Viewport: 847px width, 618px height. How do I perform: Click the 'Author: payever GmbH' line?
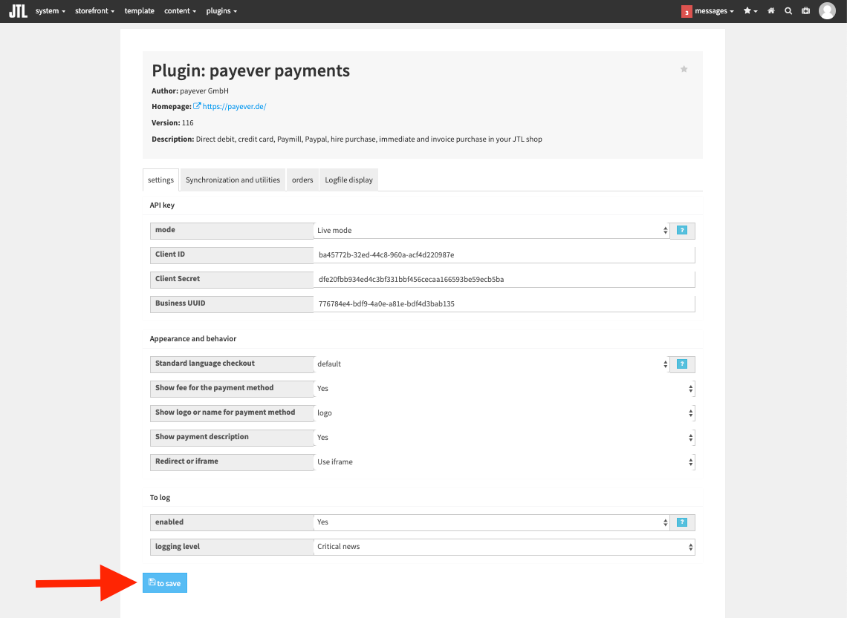point(190,91)
